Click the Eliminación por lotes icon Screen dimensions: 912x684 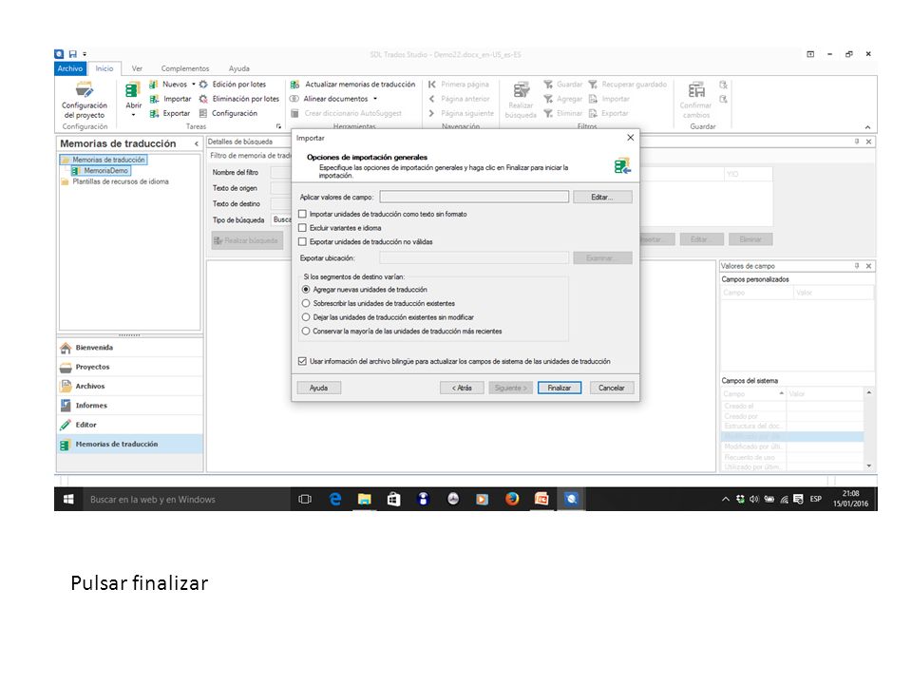(203, 99)
